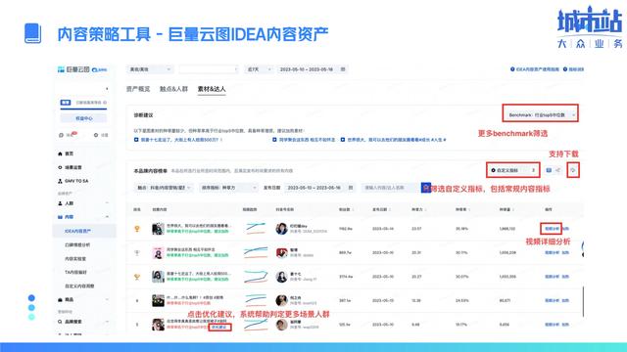This screenshot has height=352, width=627.
Task: Click the gold trophy of rank one row
Action: click(137, 229)
